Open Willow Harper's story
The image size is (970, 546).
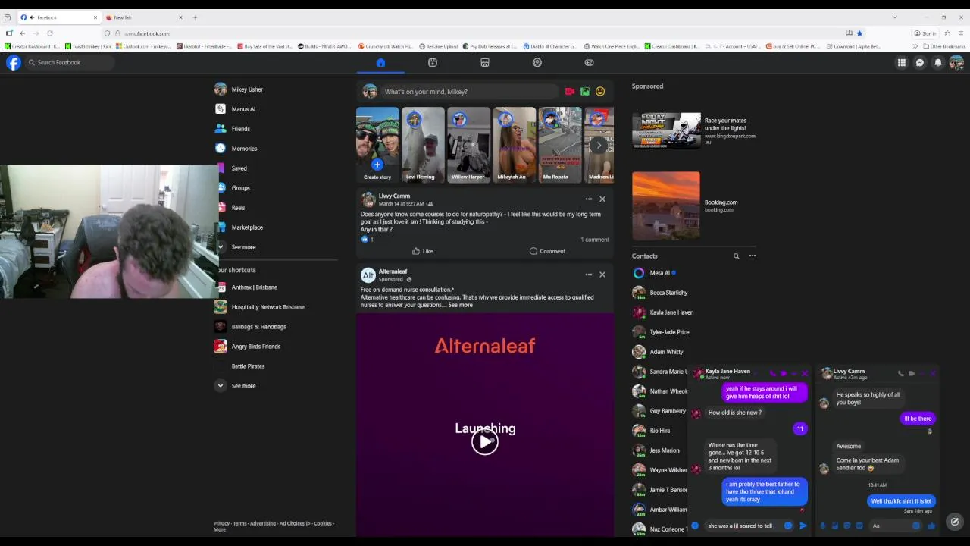(x=468, y=145)
